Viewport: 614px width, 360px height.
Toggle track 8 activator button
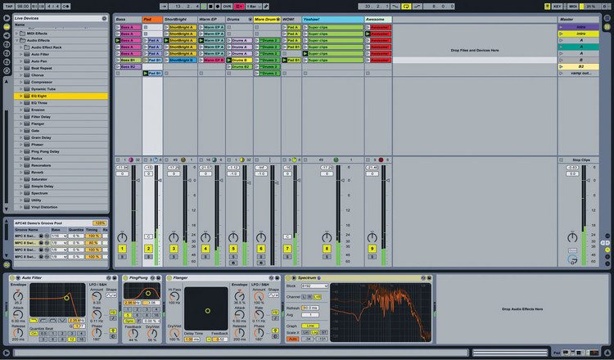[x=327, y=247]
